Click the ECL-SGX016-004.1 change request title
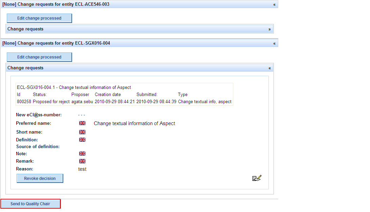 pyautogui.click(x=74, y=87)
